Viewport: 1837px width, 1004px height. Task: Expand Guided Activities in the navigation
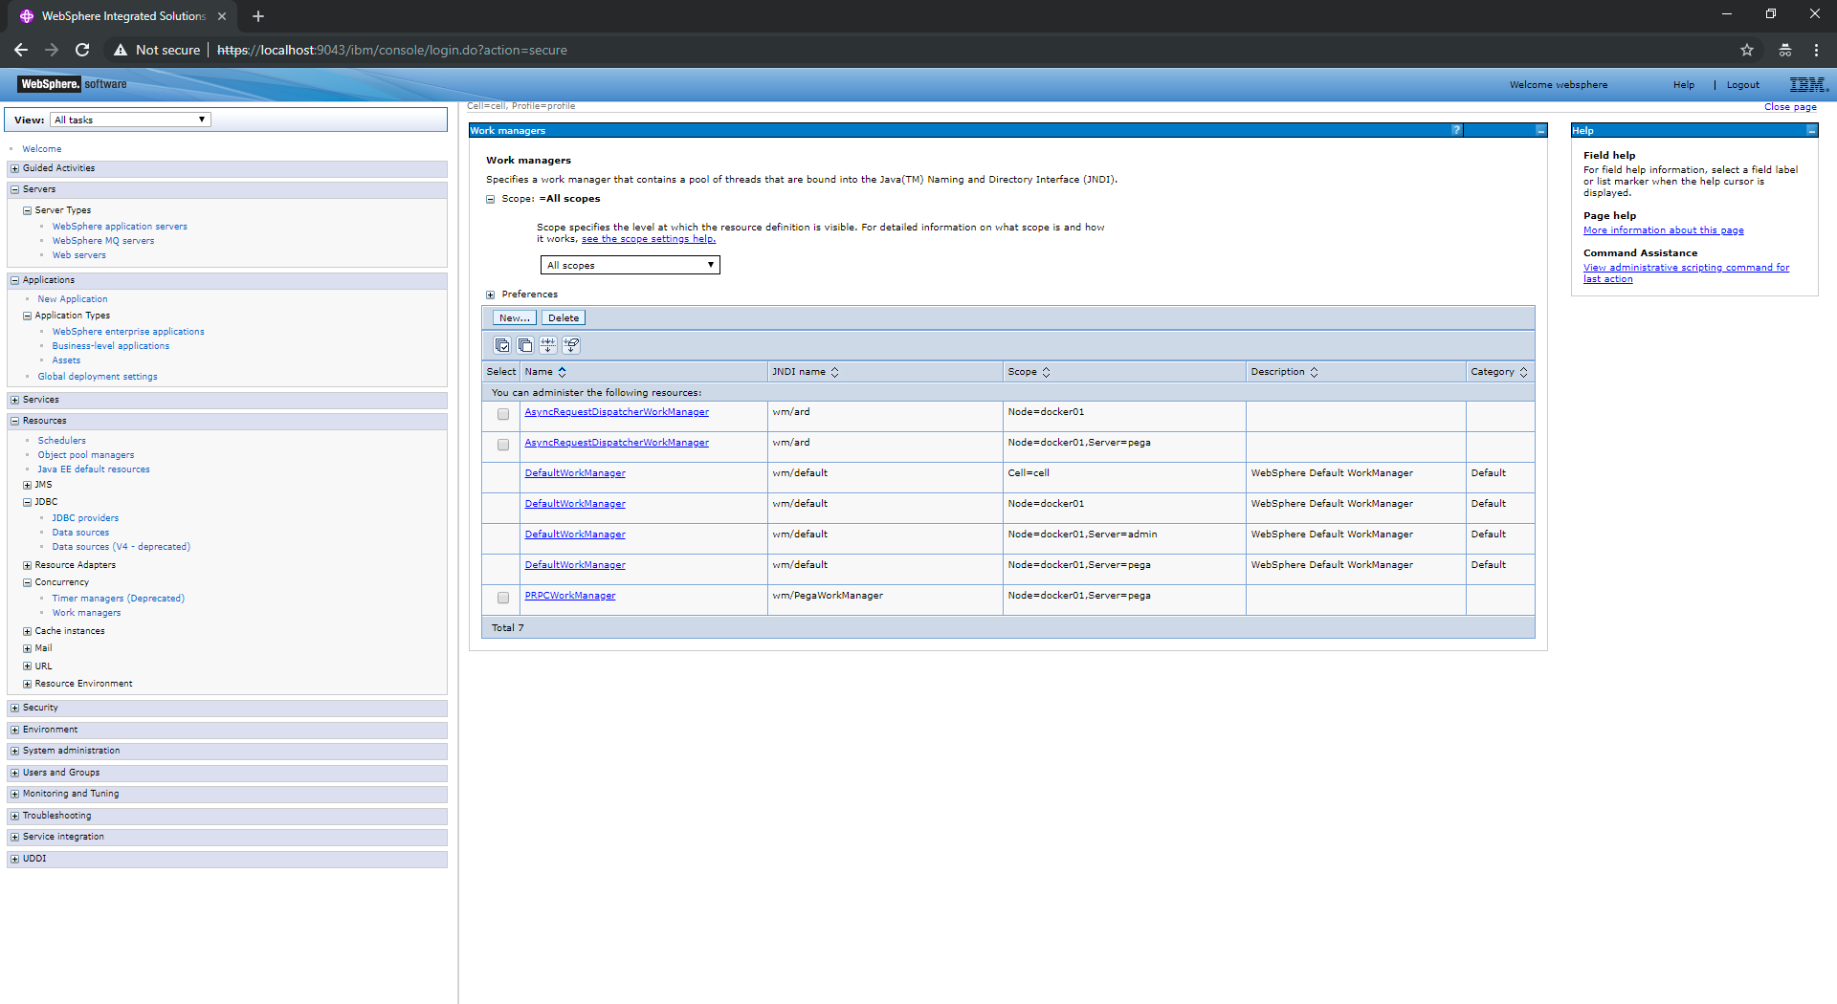tap(14, 168)
